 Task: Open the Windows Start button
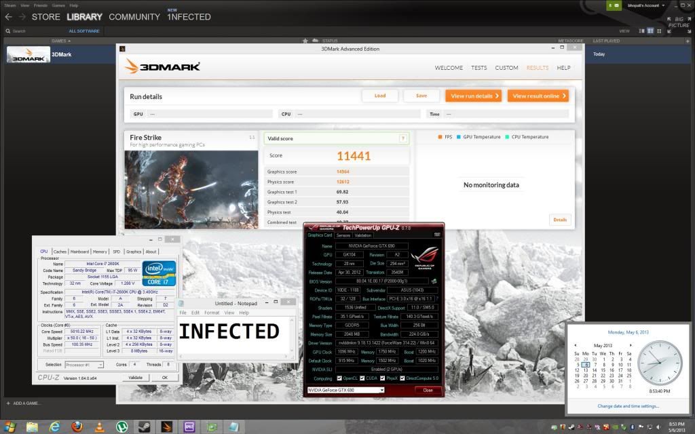[10, 427]
